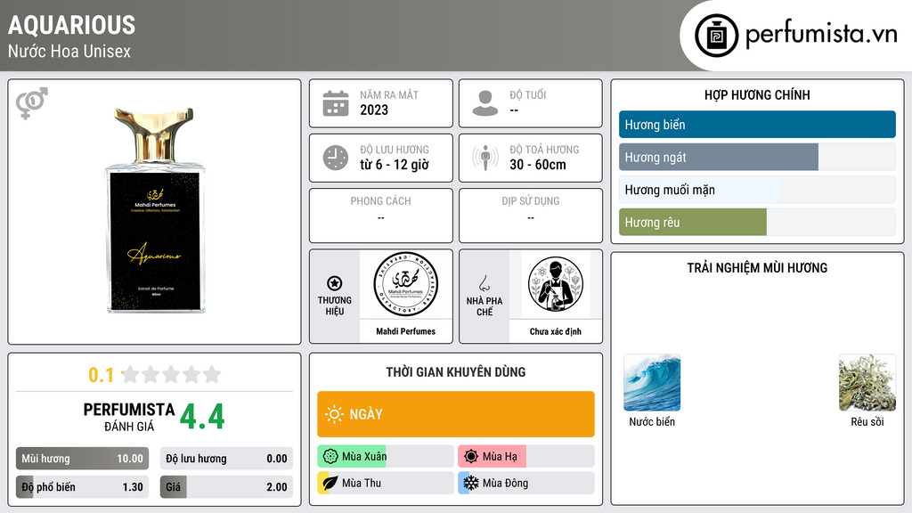912x513 pixels.
Task: Click the Mùa Hạ season bar
Action: (526, 457)
